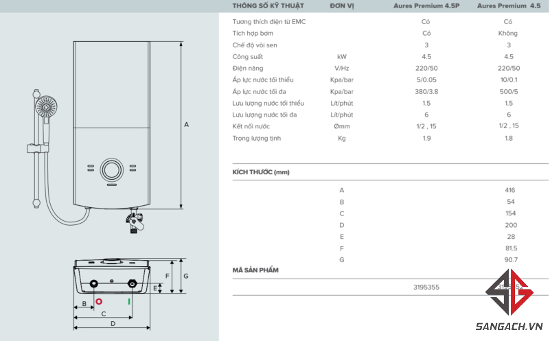550x341 pixels.
Task: Click the 'B' label in bottom diagram
Action: (x=84, y=304)
